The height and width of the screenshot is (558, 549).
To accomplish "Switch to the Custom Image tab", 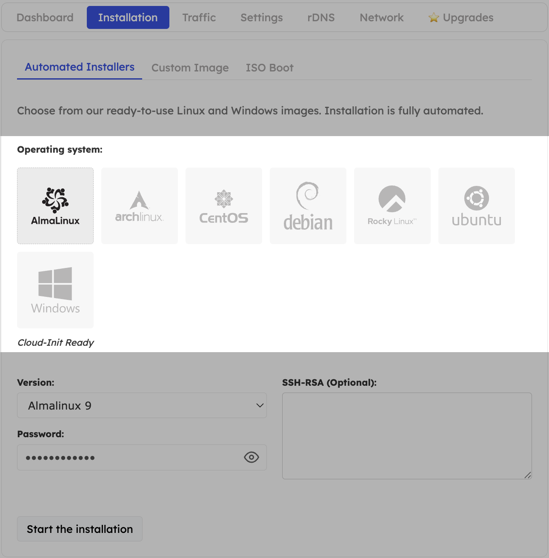I will 190,67.
